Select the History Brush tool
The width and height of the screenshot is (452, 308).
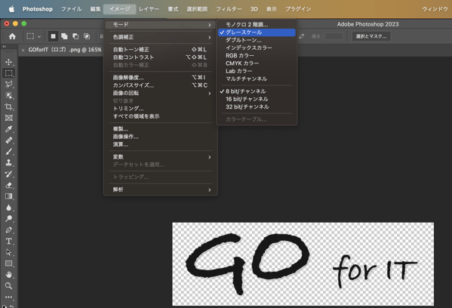click(8, 174)
